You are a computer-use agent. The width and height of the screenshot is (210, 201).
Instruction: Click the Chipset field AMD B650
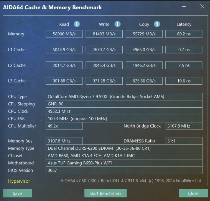(x=124, y=156)
